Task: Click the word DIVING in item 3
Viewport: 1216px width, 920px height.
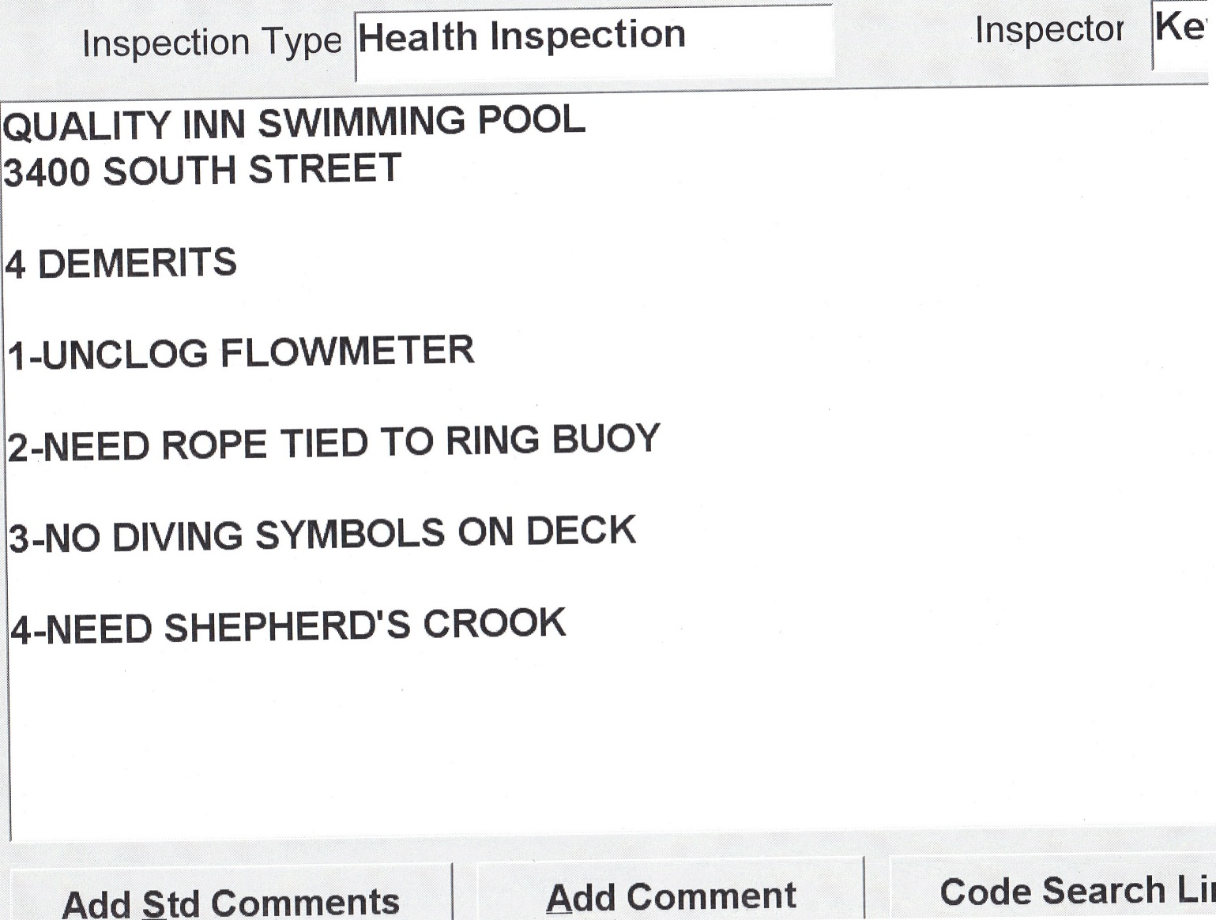Action: click(177, 538)
